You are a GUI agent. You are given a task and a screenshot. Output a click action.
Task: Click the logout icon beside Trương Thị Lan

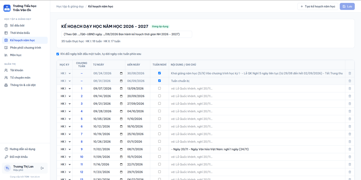[x=42, y=168]
